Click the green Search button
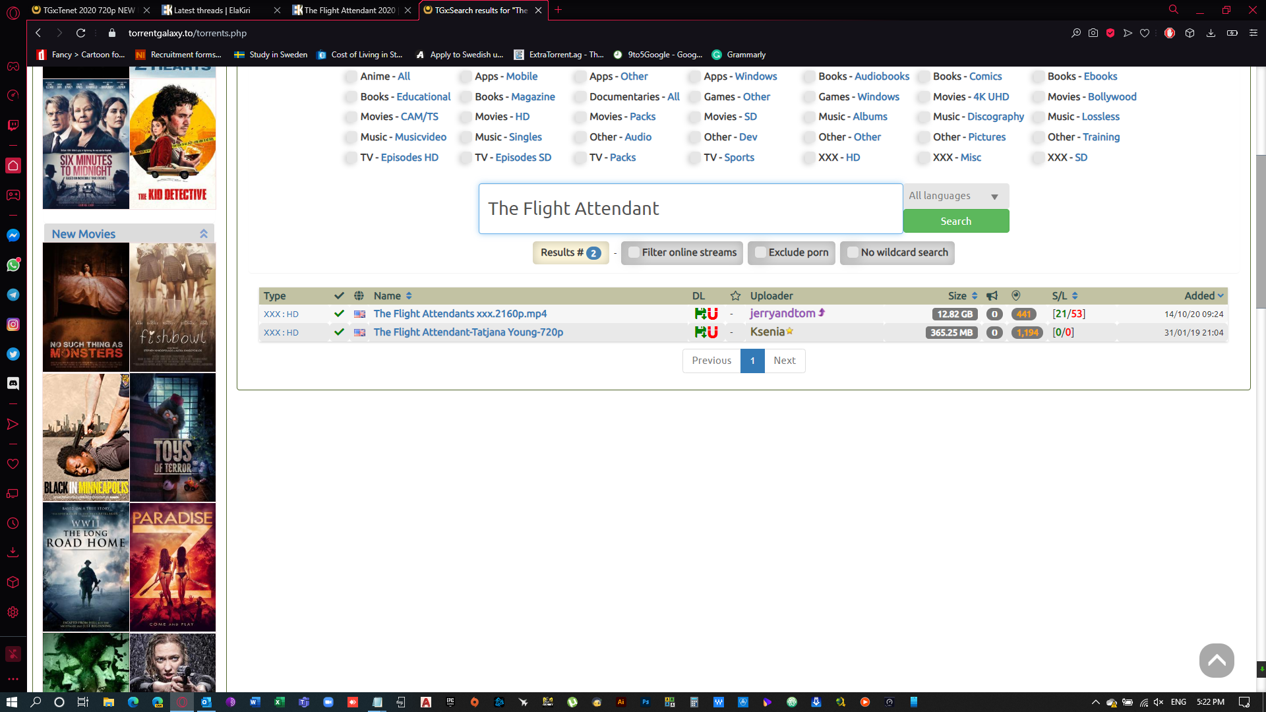 pyautogui.click(x=955, y=222)
